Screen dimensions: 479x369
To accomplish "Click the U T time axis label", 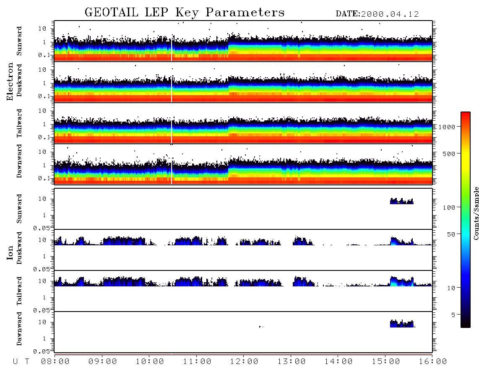I will (x=21, y=362).
